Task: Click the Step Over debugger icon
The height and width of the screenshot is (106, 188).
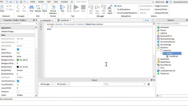Action: click(97, 7)
